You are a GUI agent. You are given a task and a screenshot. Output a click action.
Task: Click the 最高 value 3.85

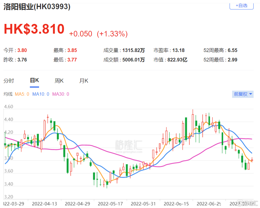pyautogui.click(x=72, y=50)
